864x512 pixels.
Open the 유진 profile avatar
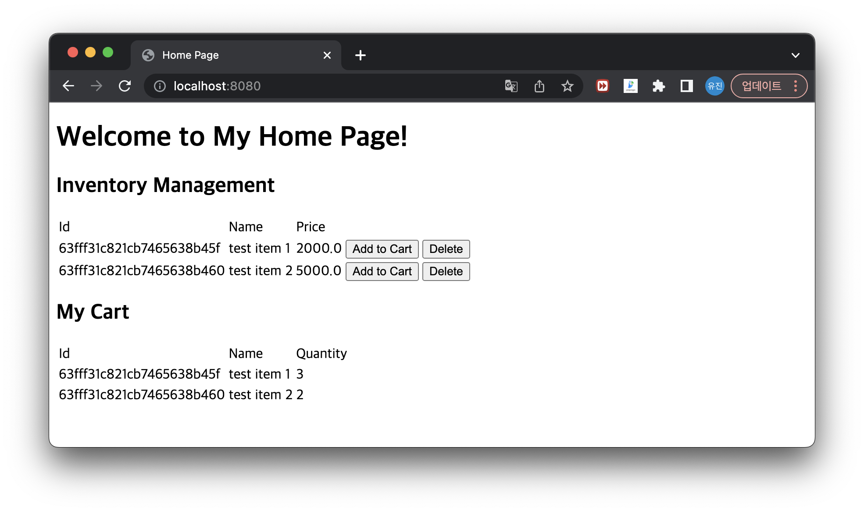point(714,86)
